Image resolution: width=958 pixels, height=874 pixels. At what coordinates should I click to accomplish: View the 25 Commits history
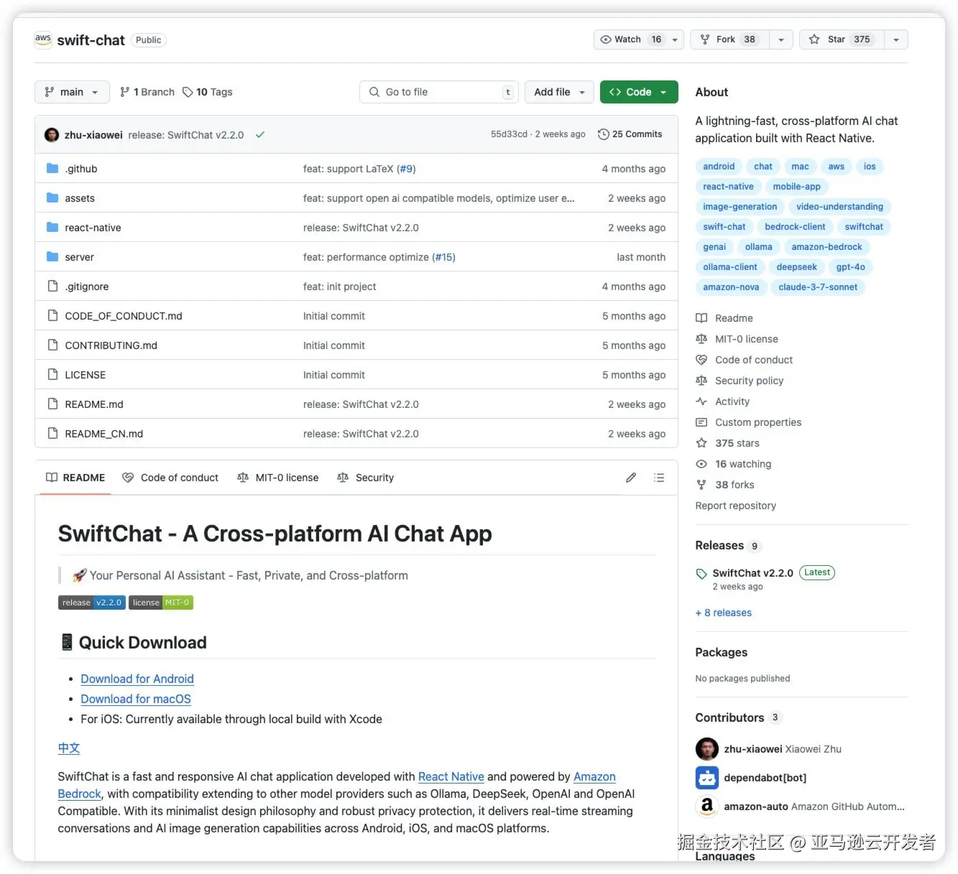(630, 134)
